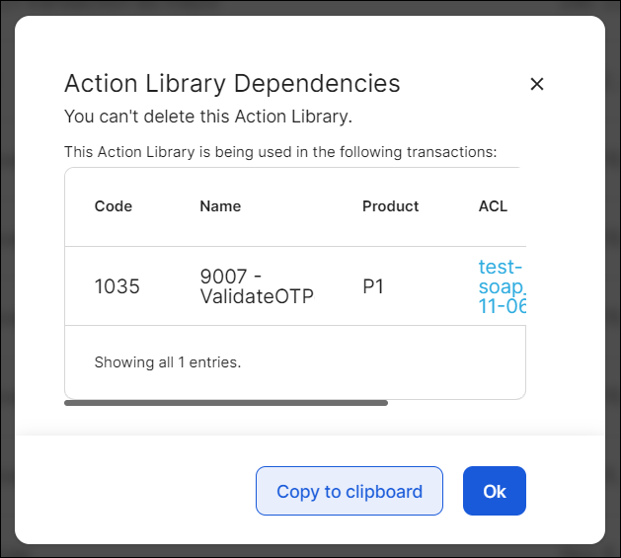
Task: Select the Name column header
Action: coord(220,206)
